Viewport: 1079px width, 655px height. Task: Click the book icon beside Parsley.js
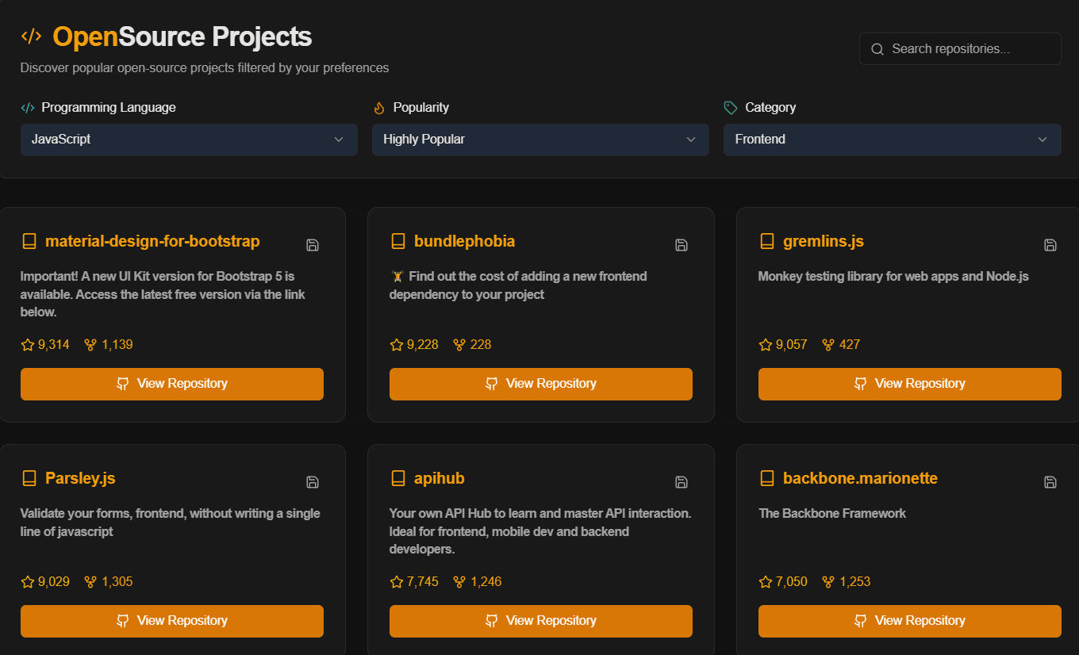[x=29, y=478]
